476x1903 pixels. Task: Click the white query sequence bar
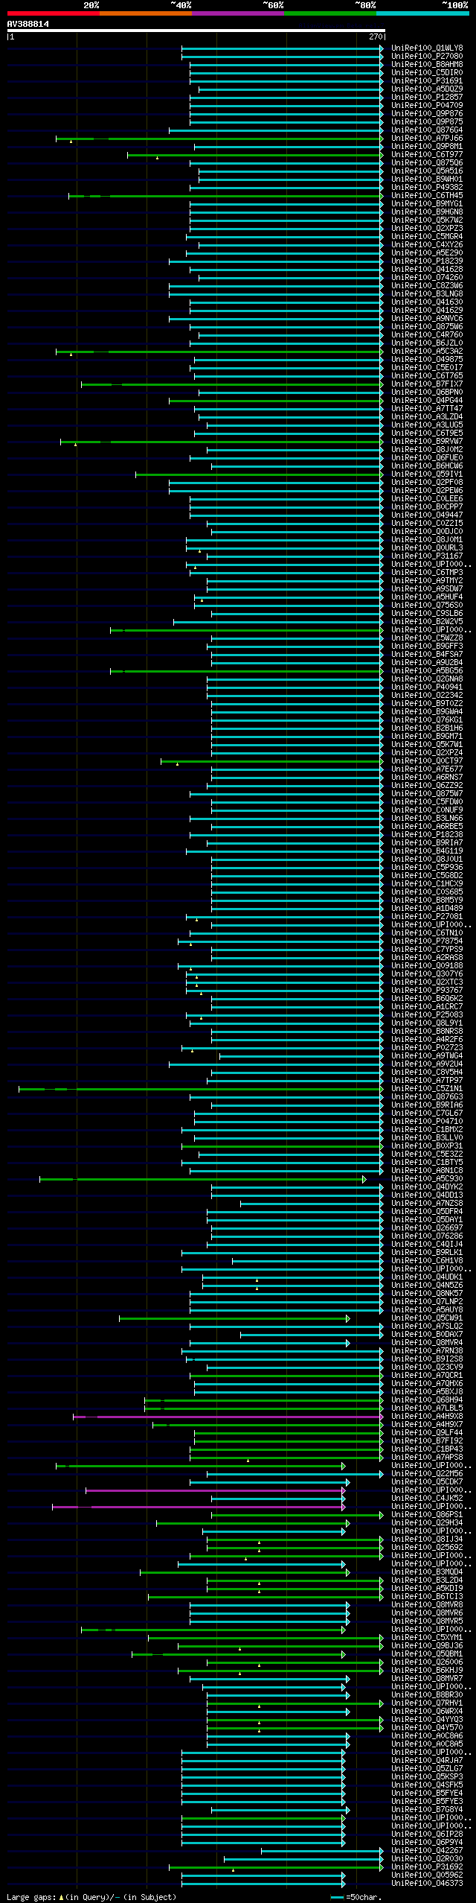196,31
